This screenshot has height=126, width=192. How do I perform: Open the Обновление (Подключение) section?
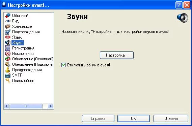click(x=33, y=64)
